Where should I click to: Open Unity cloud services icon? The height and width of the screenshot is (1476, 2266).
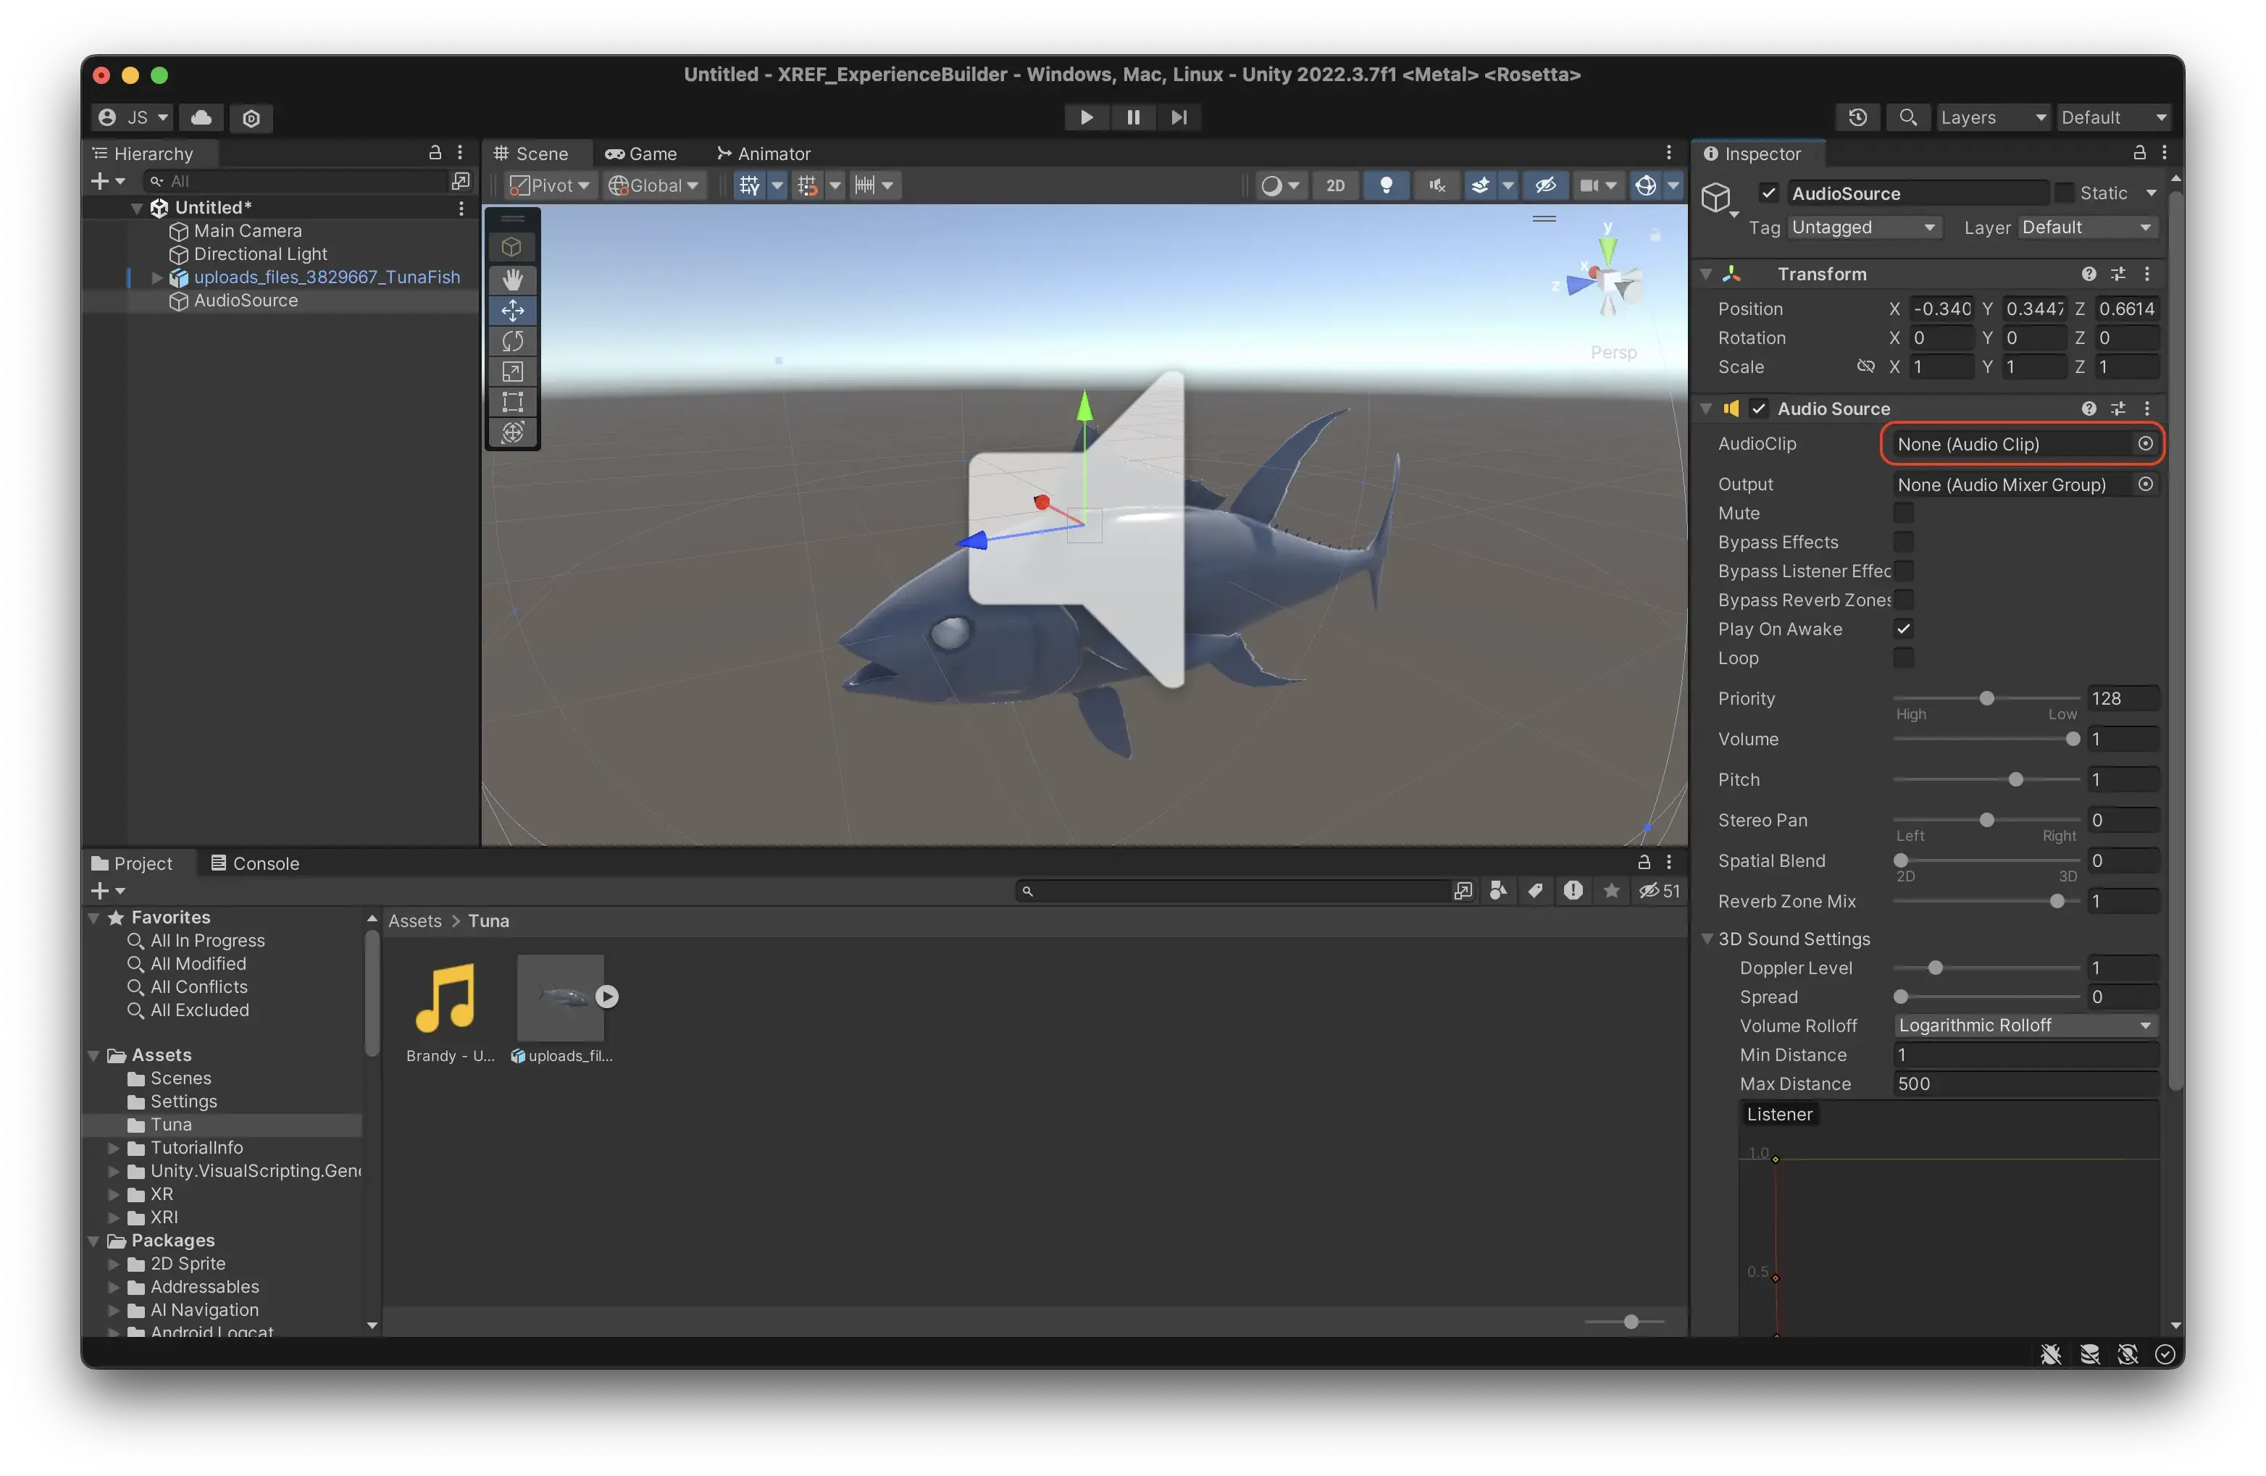201,117
